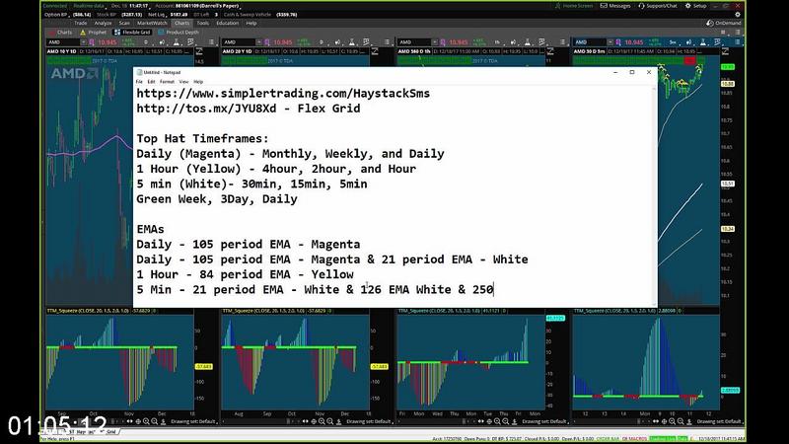Viewport: 789px width, 444px height.
Task: Open Notepad Edit menu
Action: 151,82
